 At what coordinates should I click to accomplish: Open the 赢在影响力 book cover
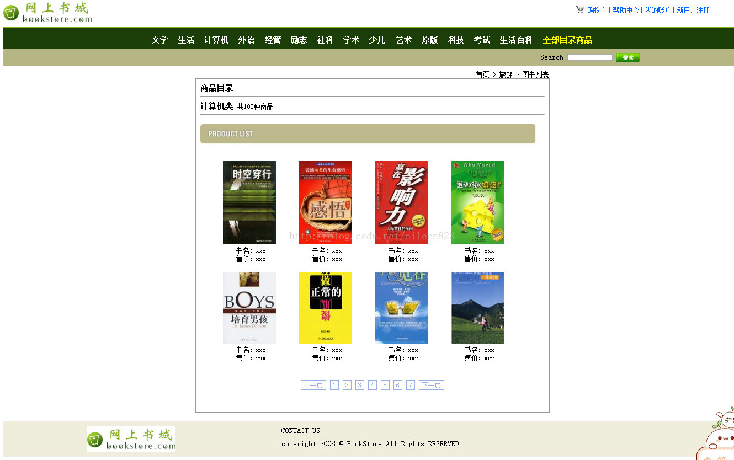[x=402, y=202]
